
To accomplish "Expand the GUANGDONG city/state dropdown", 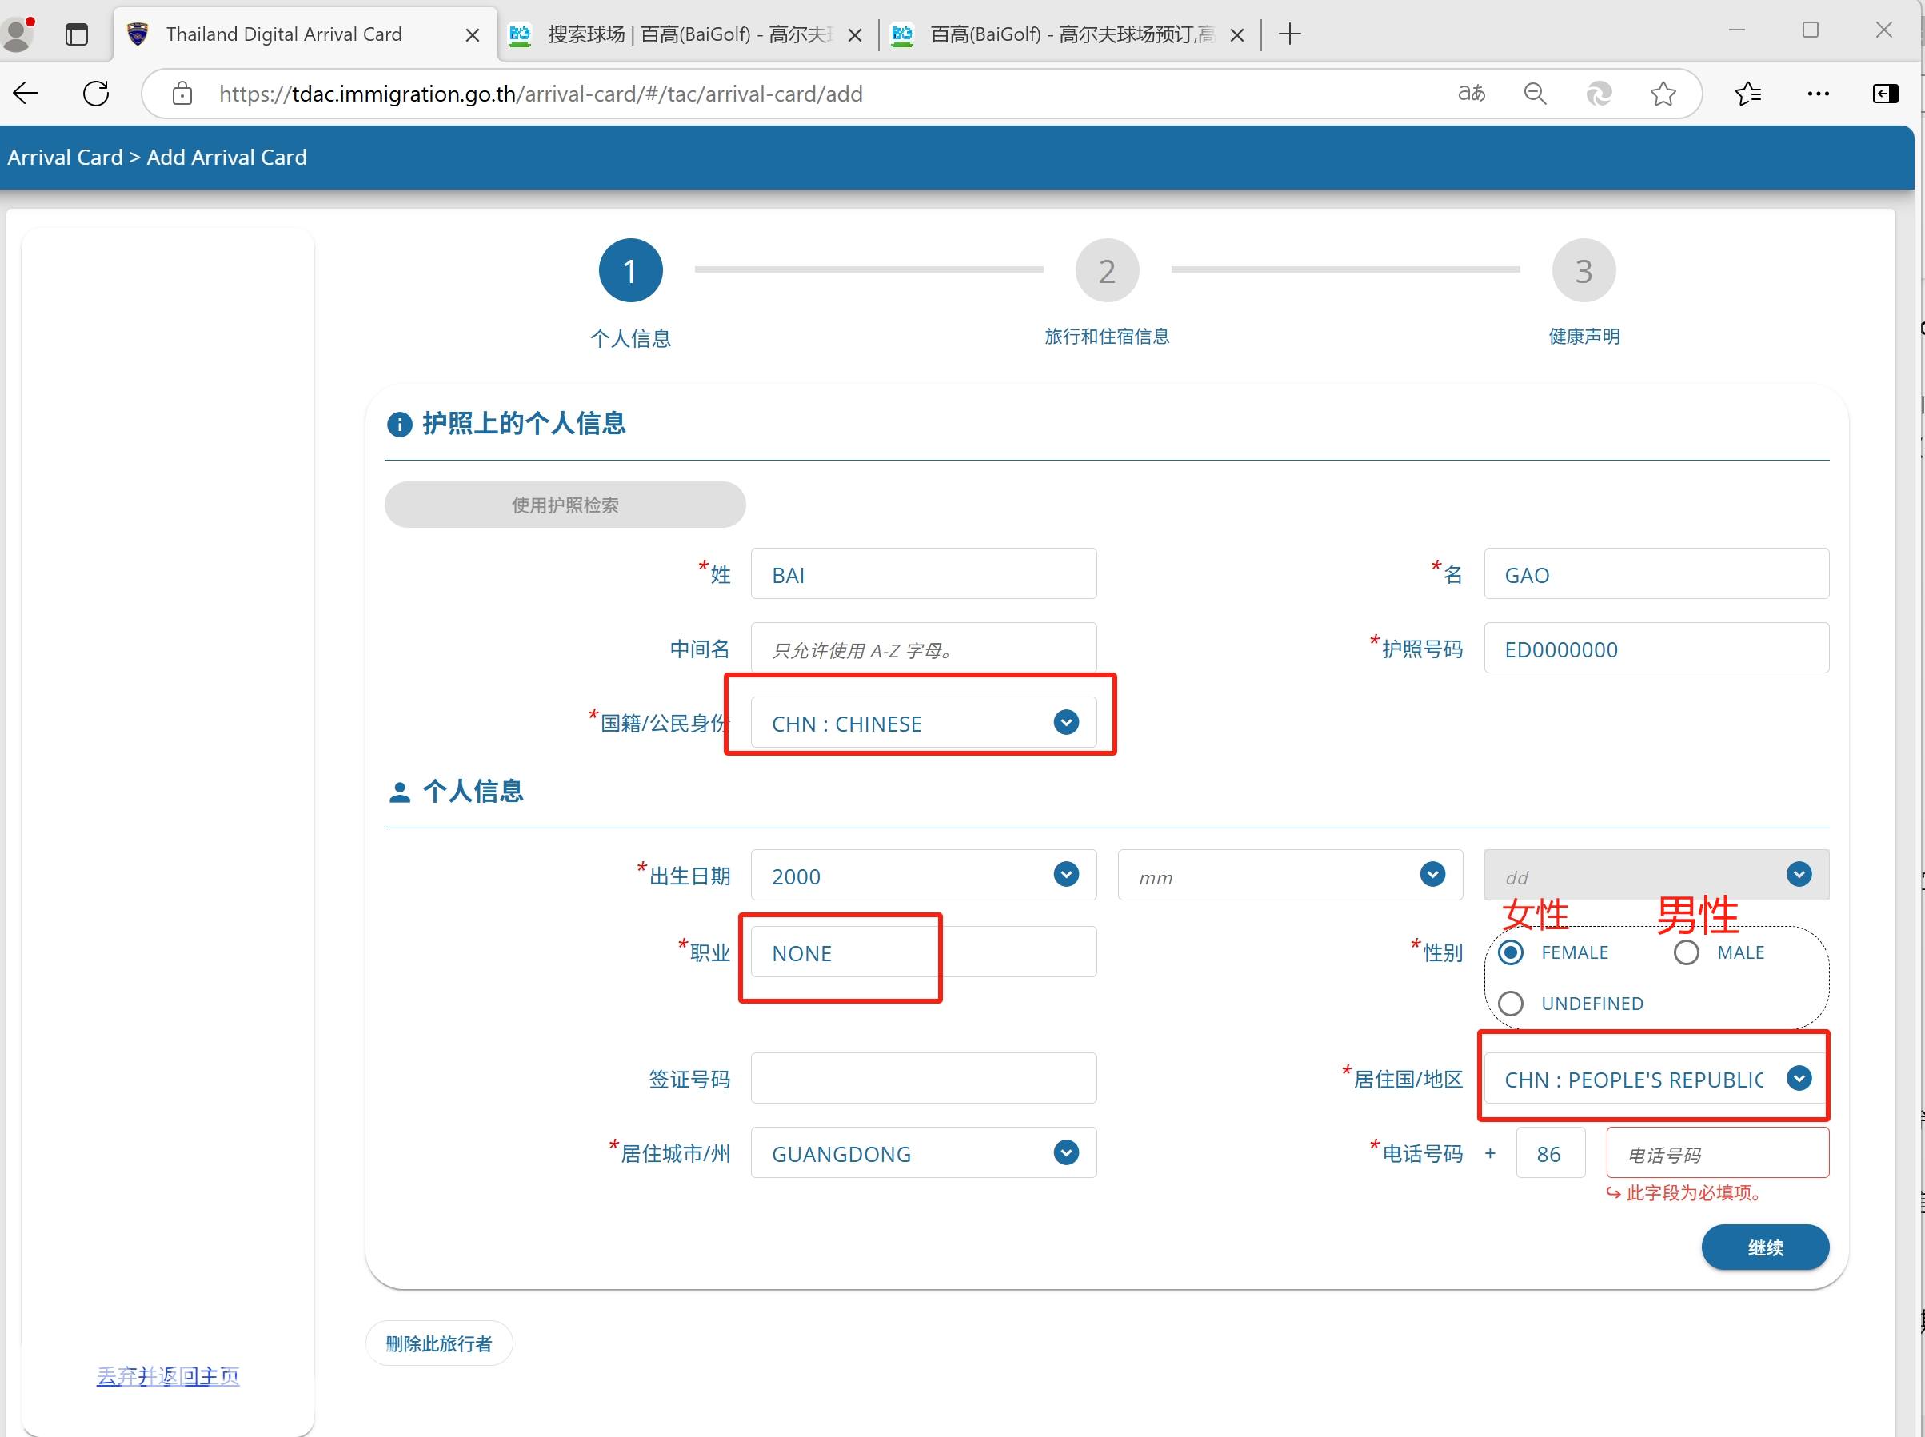I will pos(1065,1152).
